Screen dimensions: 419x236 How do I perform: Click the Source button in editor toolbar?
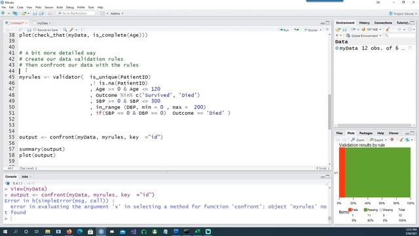point(310,30)
